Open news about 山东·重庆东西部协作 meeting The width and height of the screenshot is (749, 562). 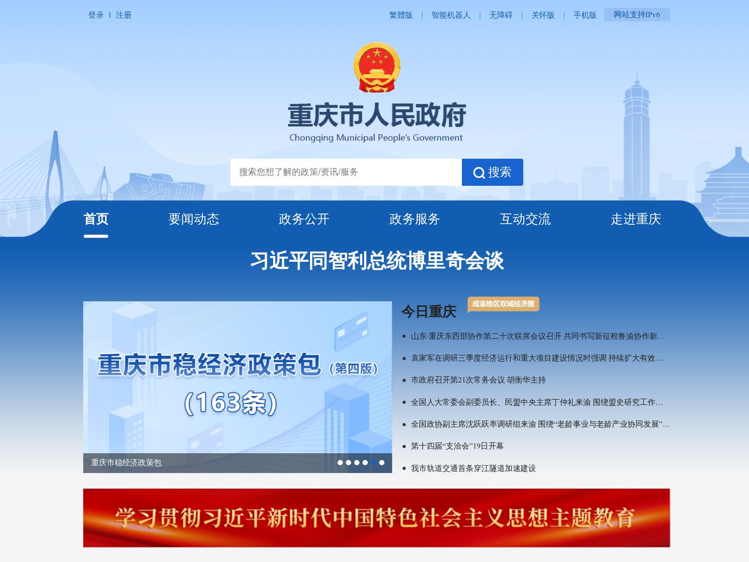(538, 336)
